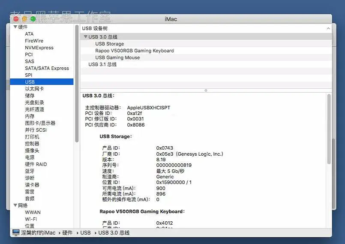Select 位置 locations item in sidebar

30,226
